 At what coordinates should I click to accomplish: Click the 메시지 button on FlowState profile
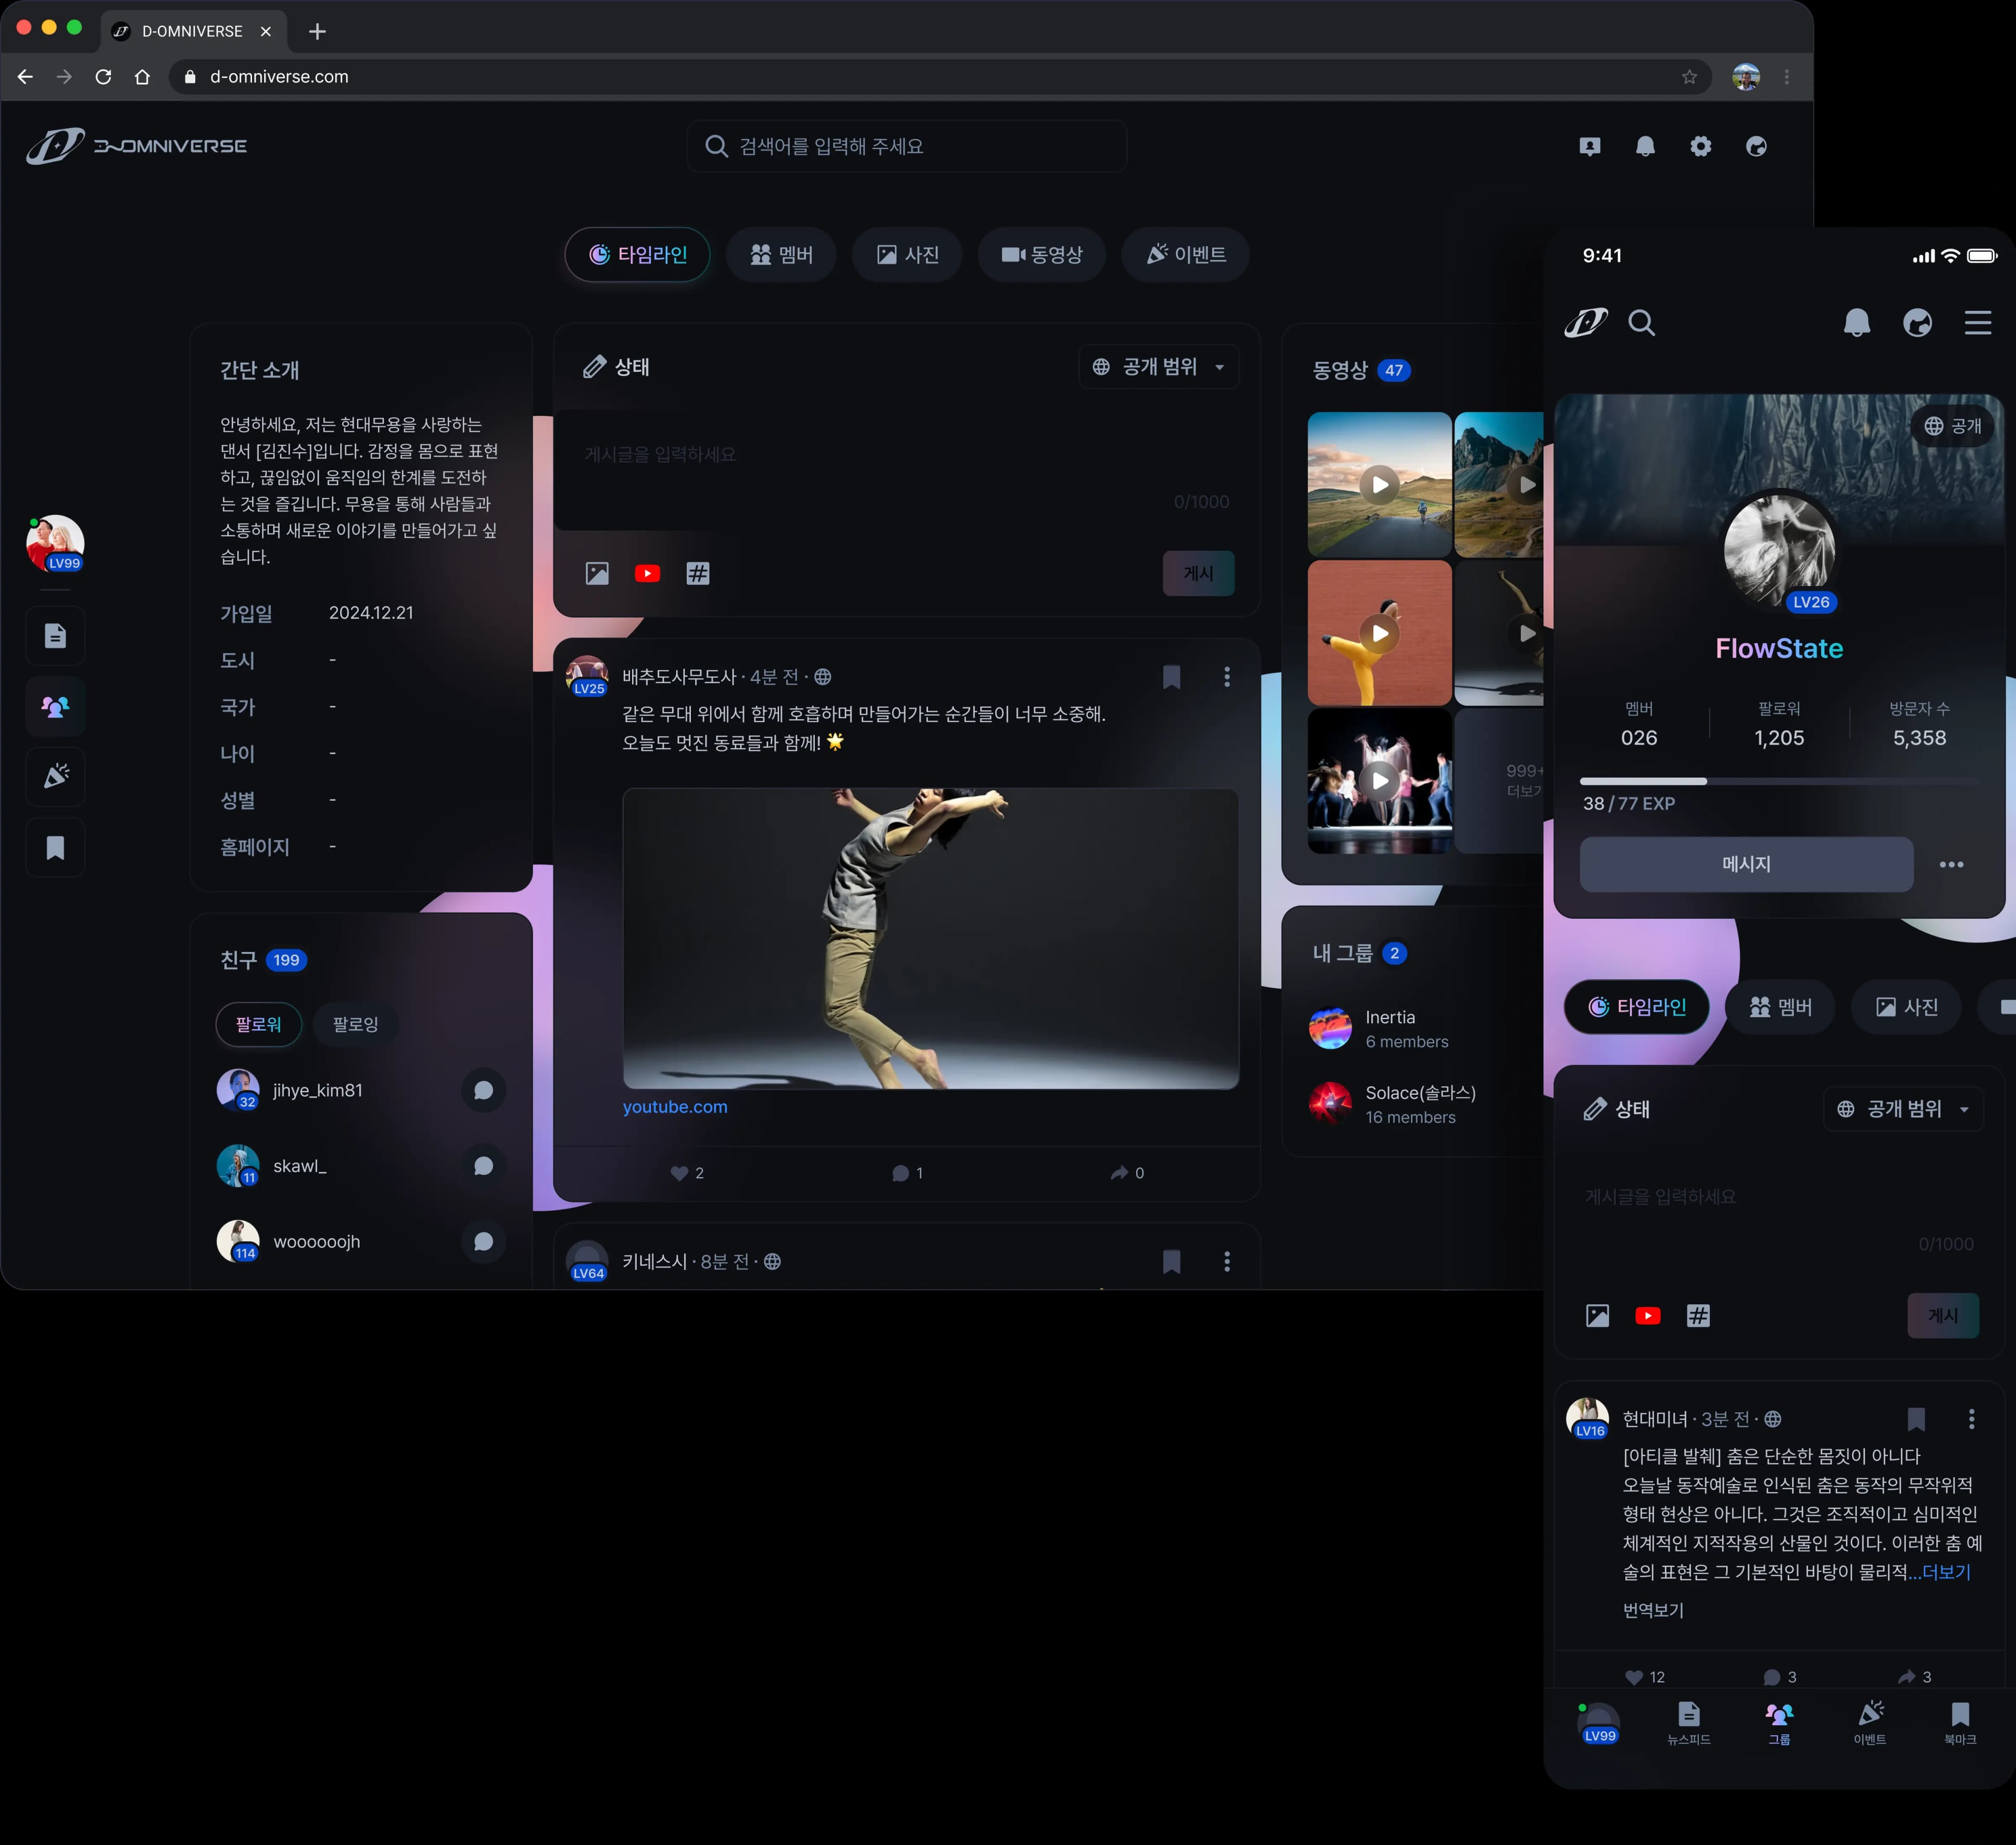point(1746,864)
